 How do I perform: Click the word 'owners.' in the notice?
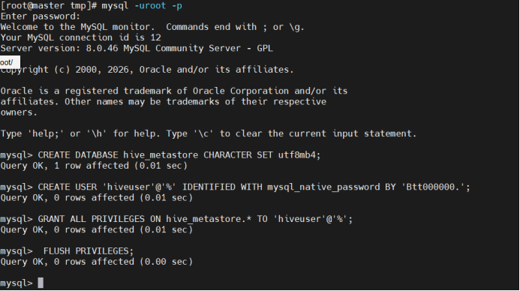19,112
